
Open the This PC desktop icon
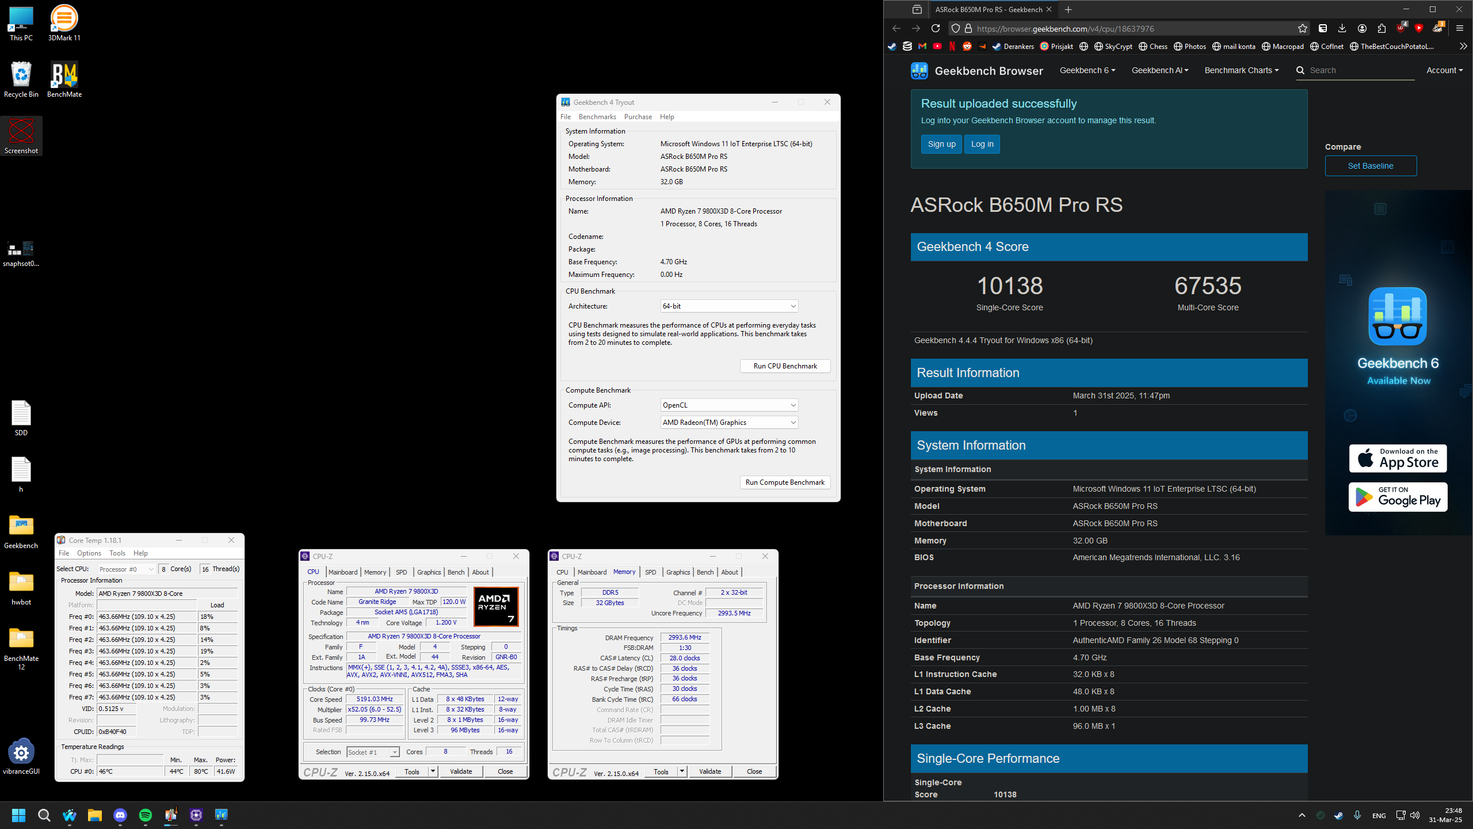(x=21, y=24)
